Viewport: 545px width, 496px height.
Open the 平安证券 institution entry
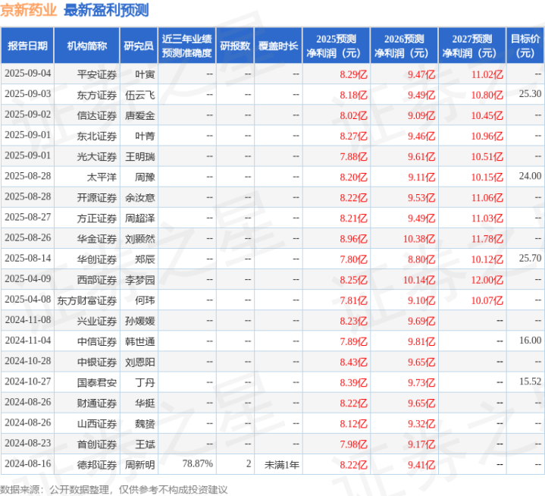tap(97, 74)
